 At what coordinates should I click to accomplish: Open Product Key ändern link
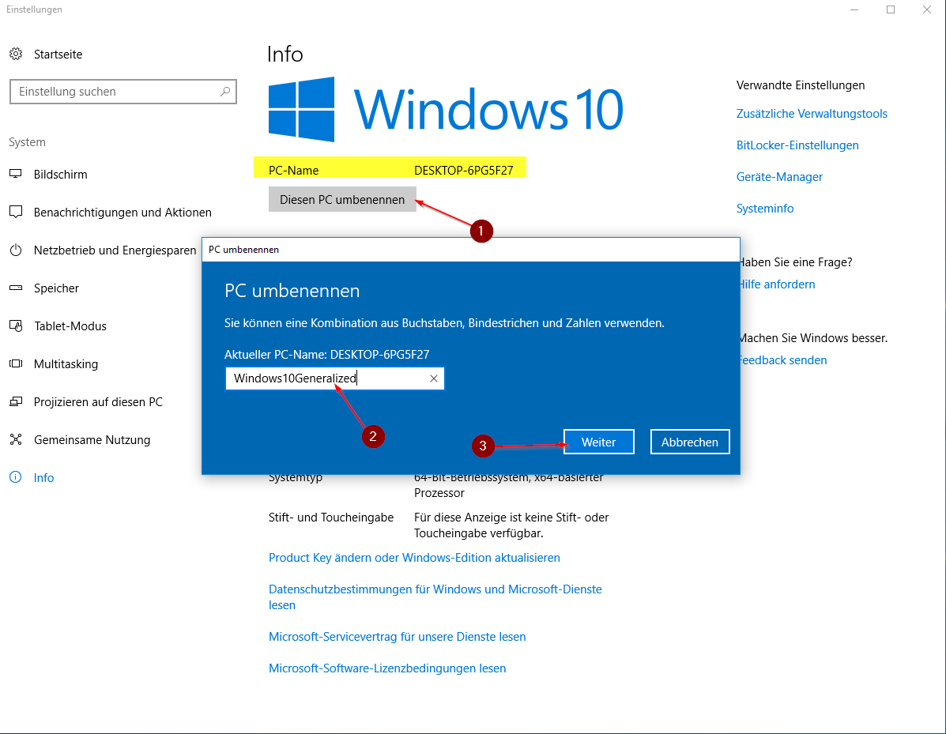coord(414,558)
